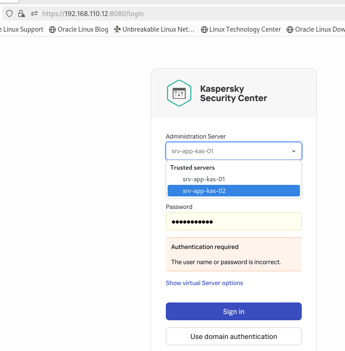Viewport: 345px width, 351px height.
Task: Click the globe icon beside Oracle Linux Dow bookmark
Action: (290, 29)
